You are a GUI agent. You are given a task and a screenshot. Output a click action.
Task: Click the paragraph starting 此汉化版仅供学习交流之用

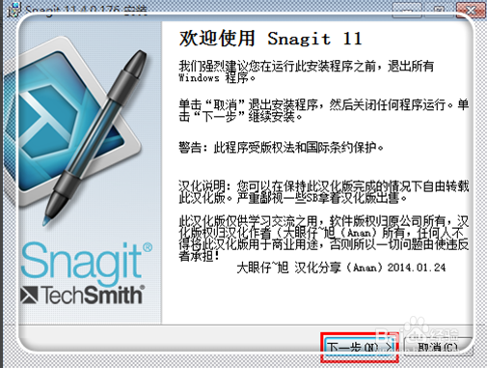324,239
